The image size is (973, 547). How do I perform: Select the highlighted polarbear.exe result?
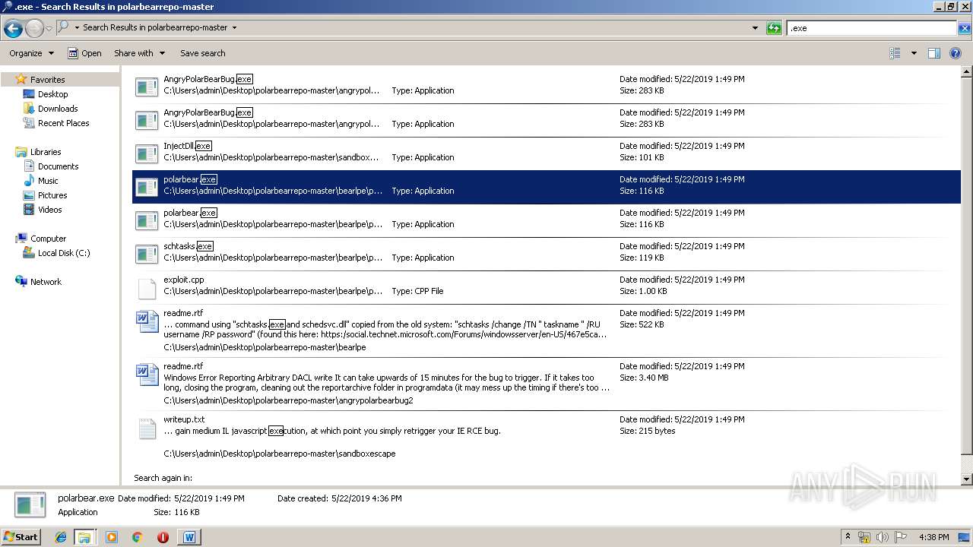pos(547,186)
